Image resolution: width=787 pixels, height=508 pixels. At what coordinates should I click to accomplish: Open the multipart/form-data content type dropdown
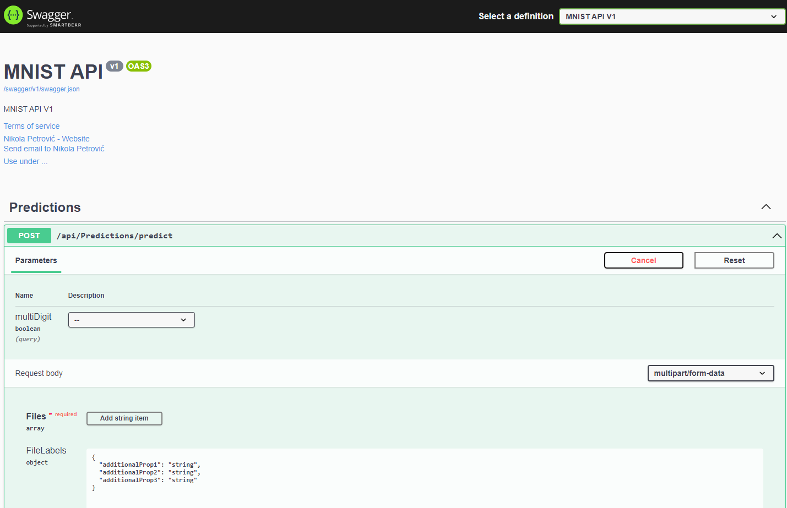[x=710, y=373]
